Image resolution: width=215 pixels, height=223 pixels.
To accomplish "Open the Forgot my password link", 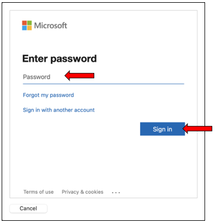I will 49,95.
